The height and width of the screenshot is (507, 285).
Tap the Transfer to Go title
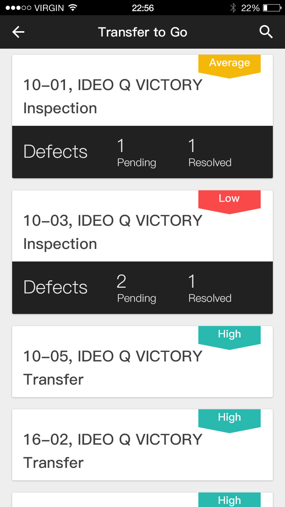[142, 32]
